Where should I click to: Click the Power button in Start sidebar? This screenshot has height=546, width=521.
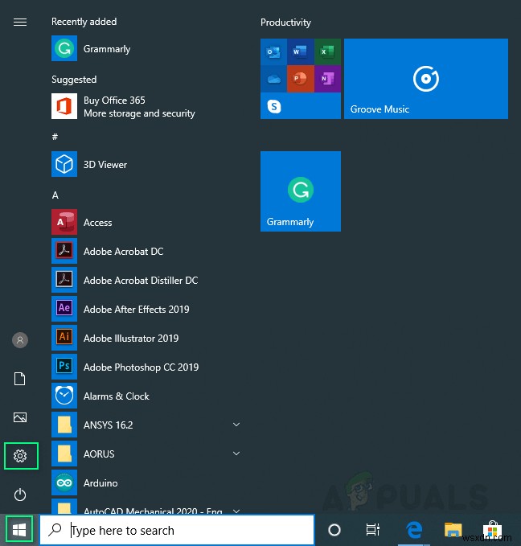20,495
